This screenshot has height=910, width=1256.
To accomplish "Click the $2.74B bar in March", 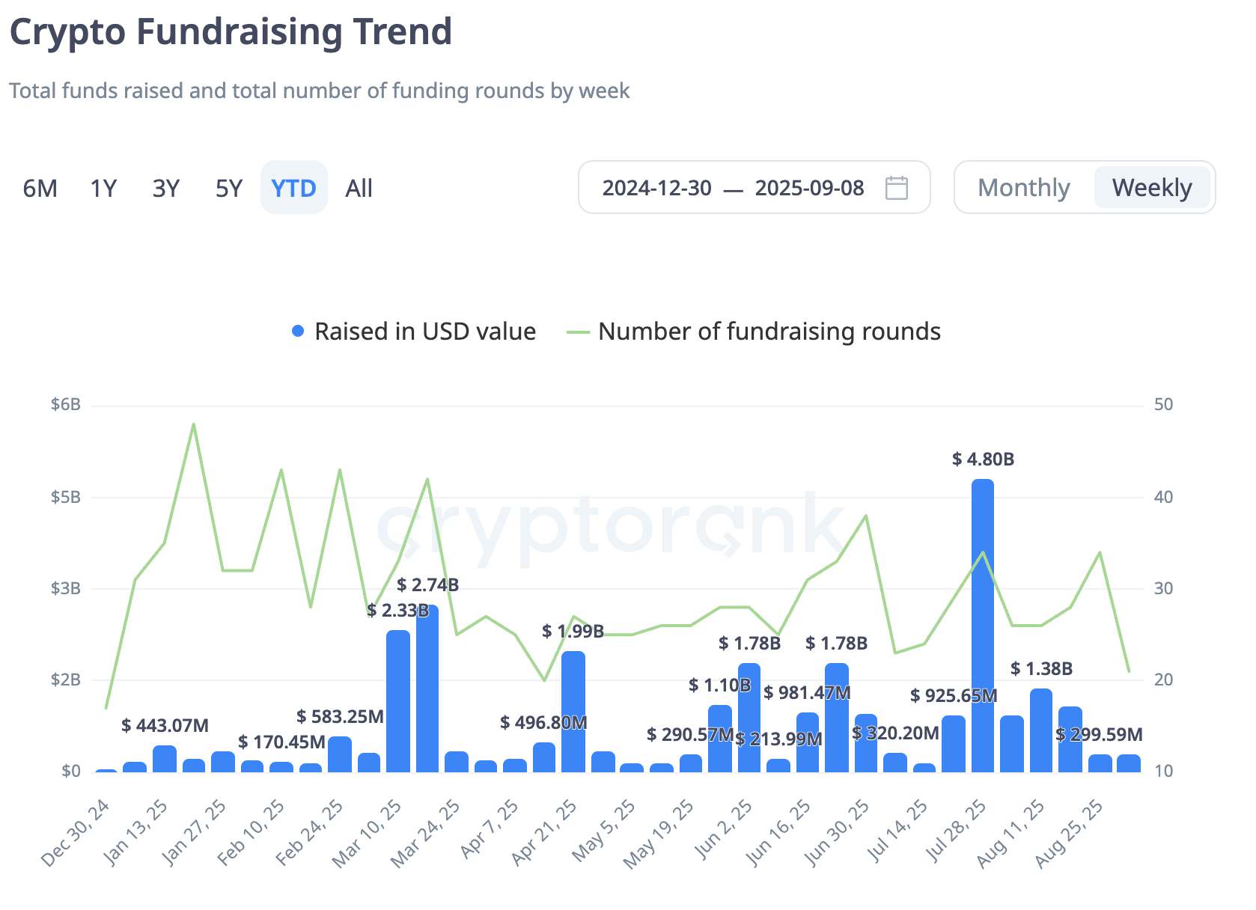I will 427,688.
